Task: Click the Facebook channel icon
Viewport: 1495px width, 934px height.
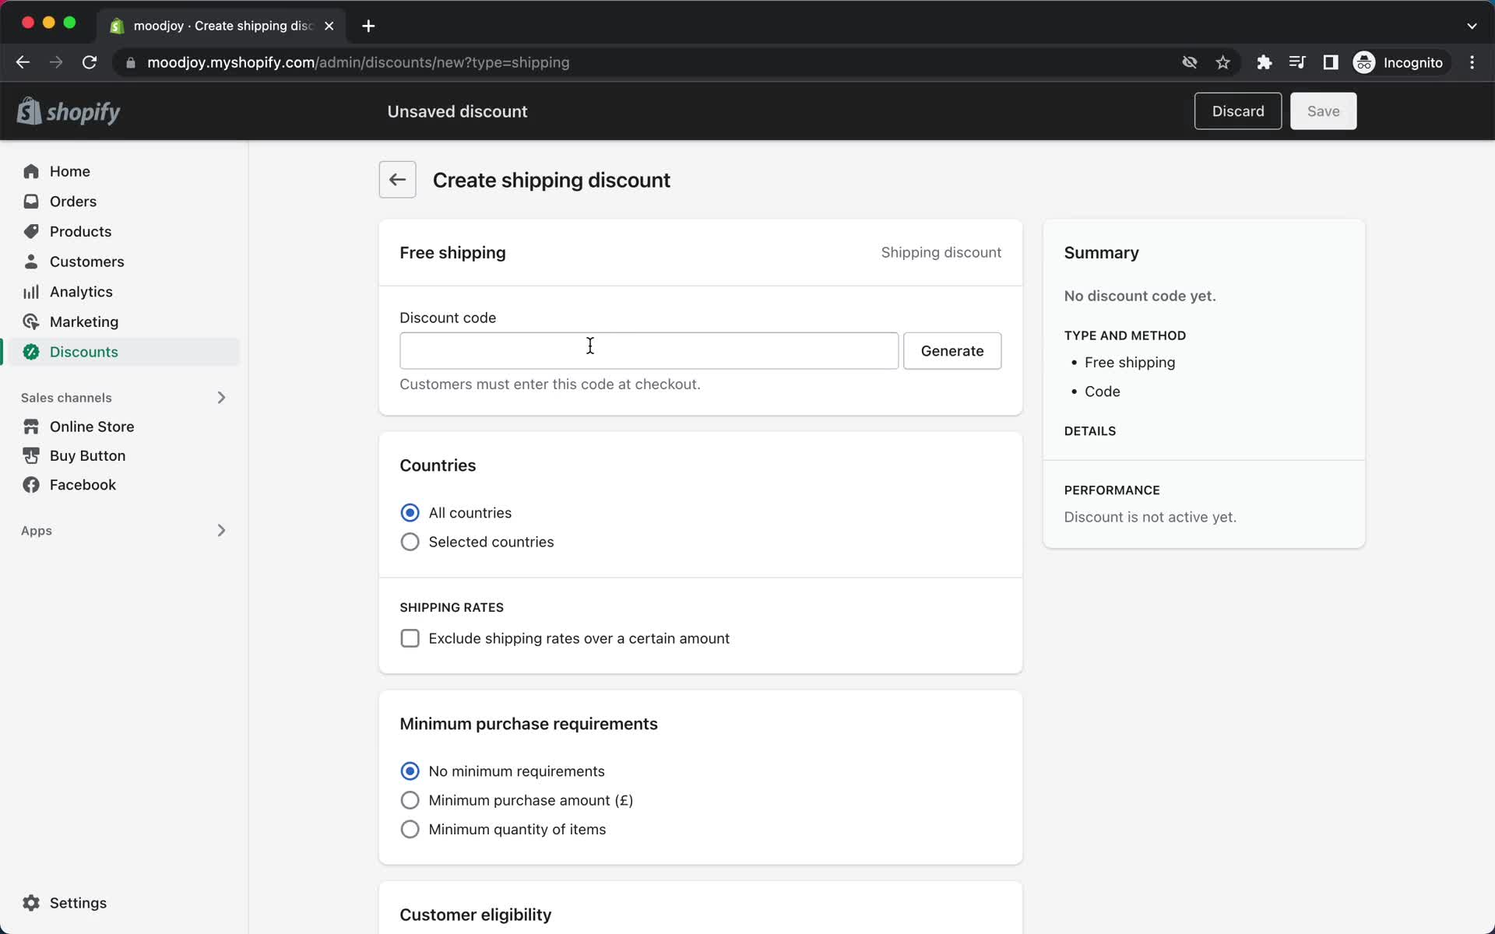Action: click(x=31, y=485)
